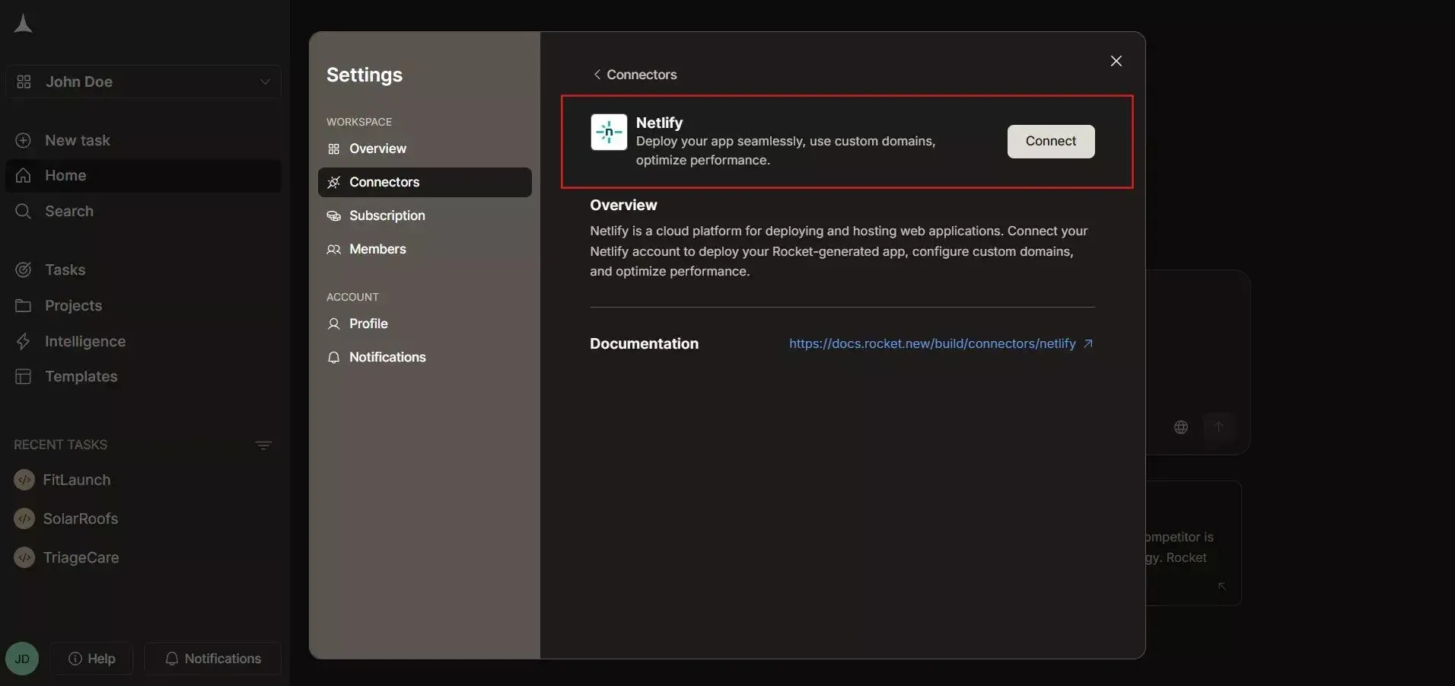Click the globe icon in background panel
Screen dimensions: 1455x686
[1181, 427]
